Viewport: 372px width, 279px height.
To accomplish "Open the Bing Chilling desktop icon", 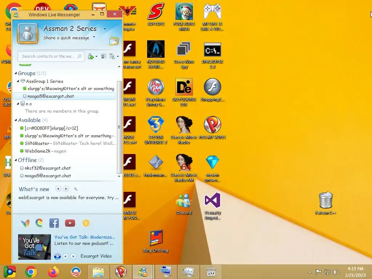I will pyautogui.click(x=155, y=241).
